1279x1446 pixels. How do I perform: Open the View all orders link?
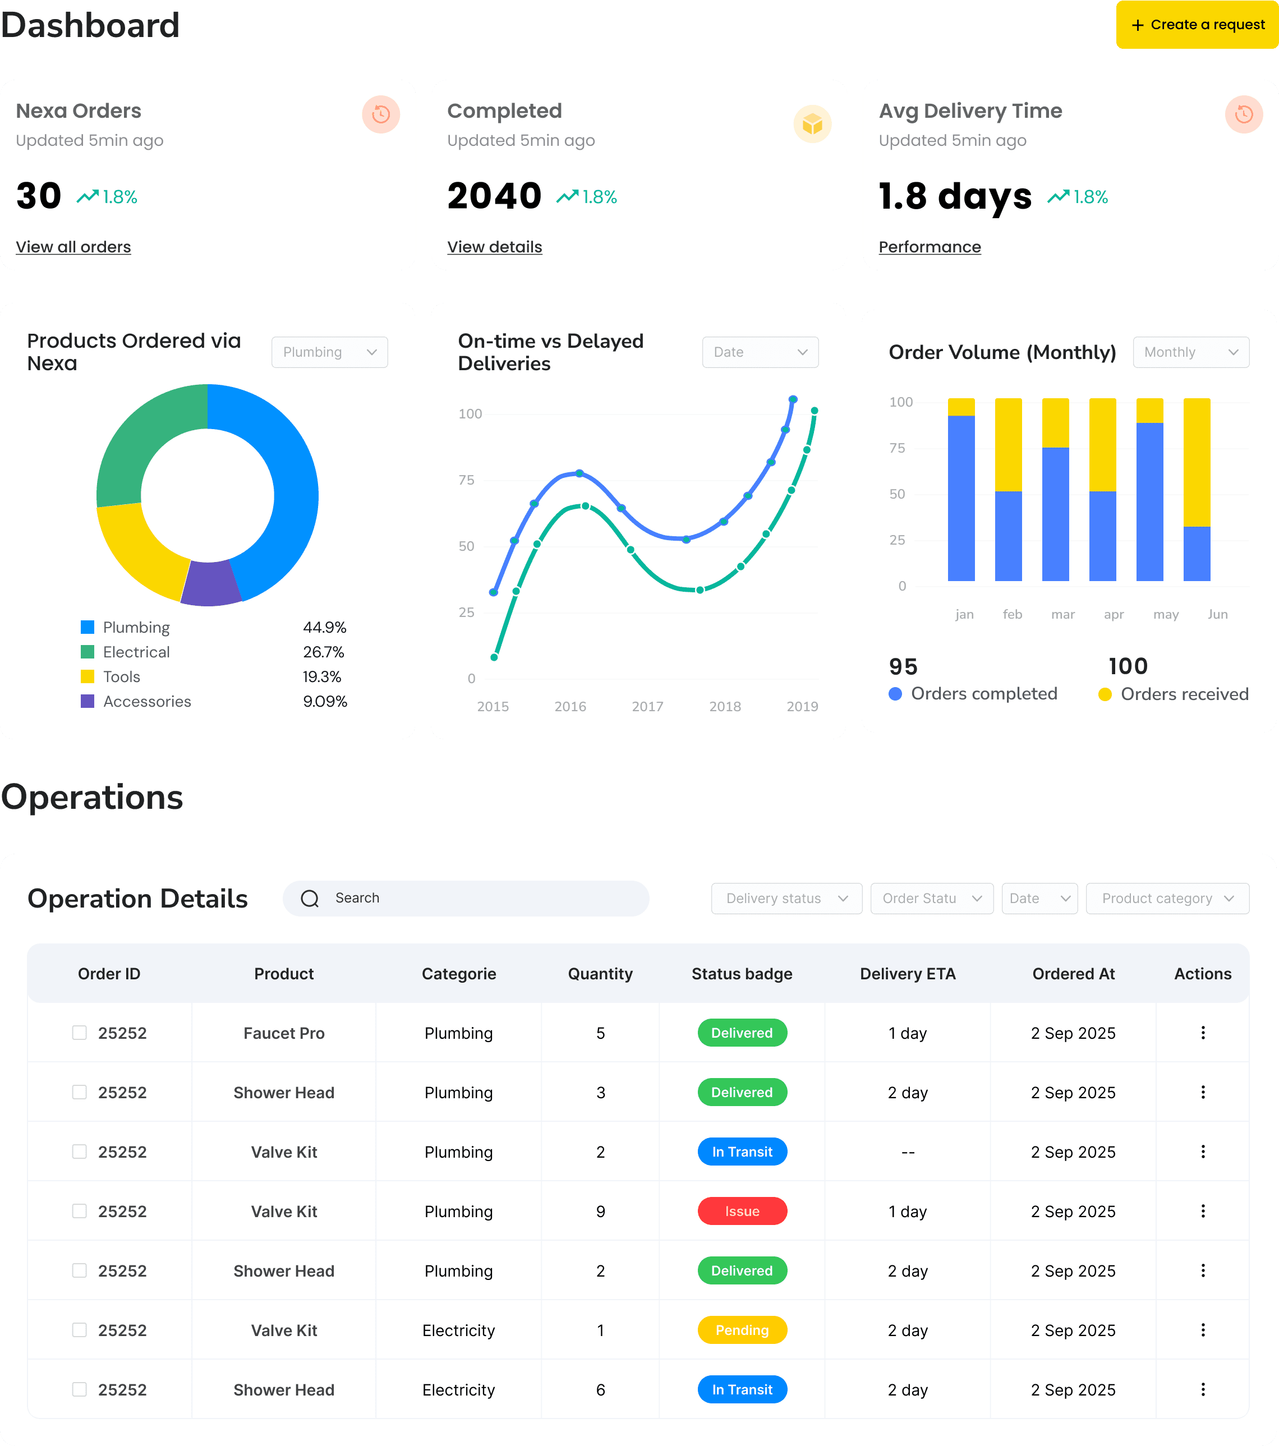point(73,247)
